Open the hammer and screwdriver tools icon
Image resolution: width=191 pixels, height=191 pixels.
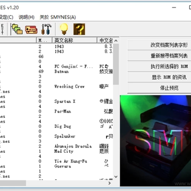tap(46, 29)
